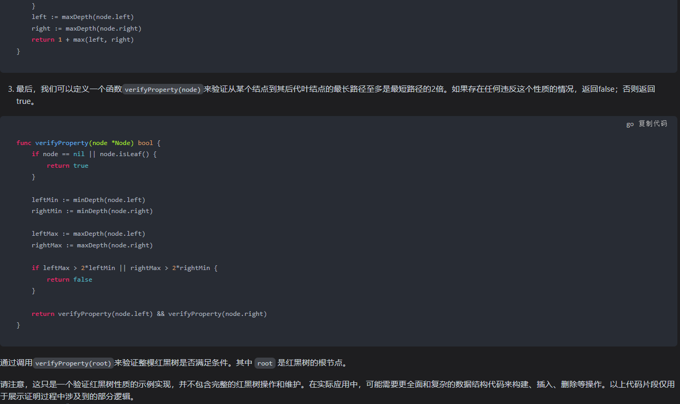This screenshot has width=680, height=404.
Task: Click inline code verifyProperty(root)
Action: pos(73,363)
